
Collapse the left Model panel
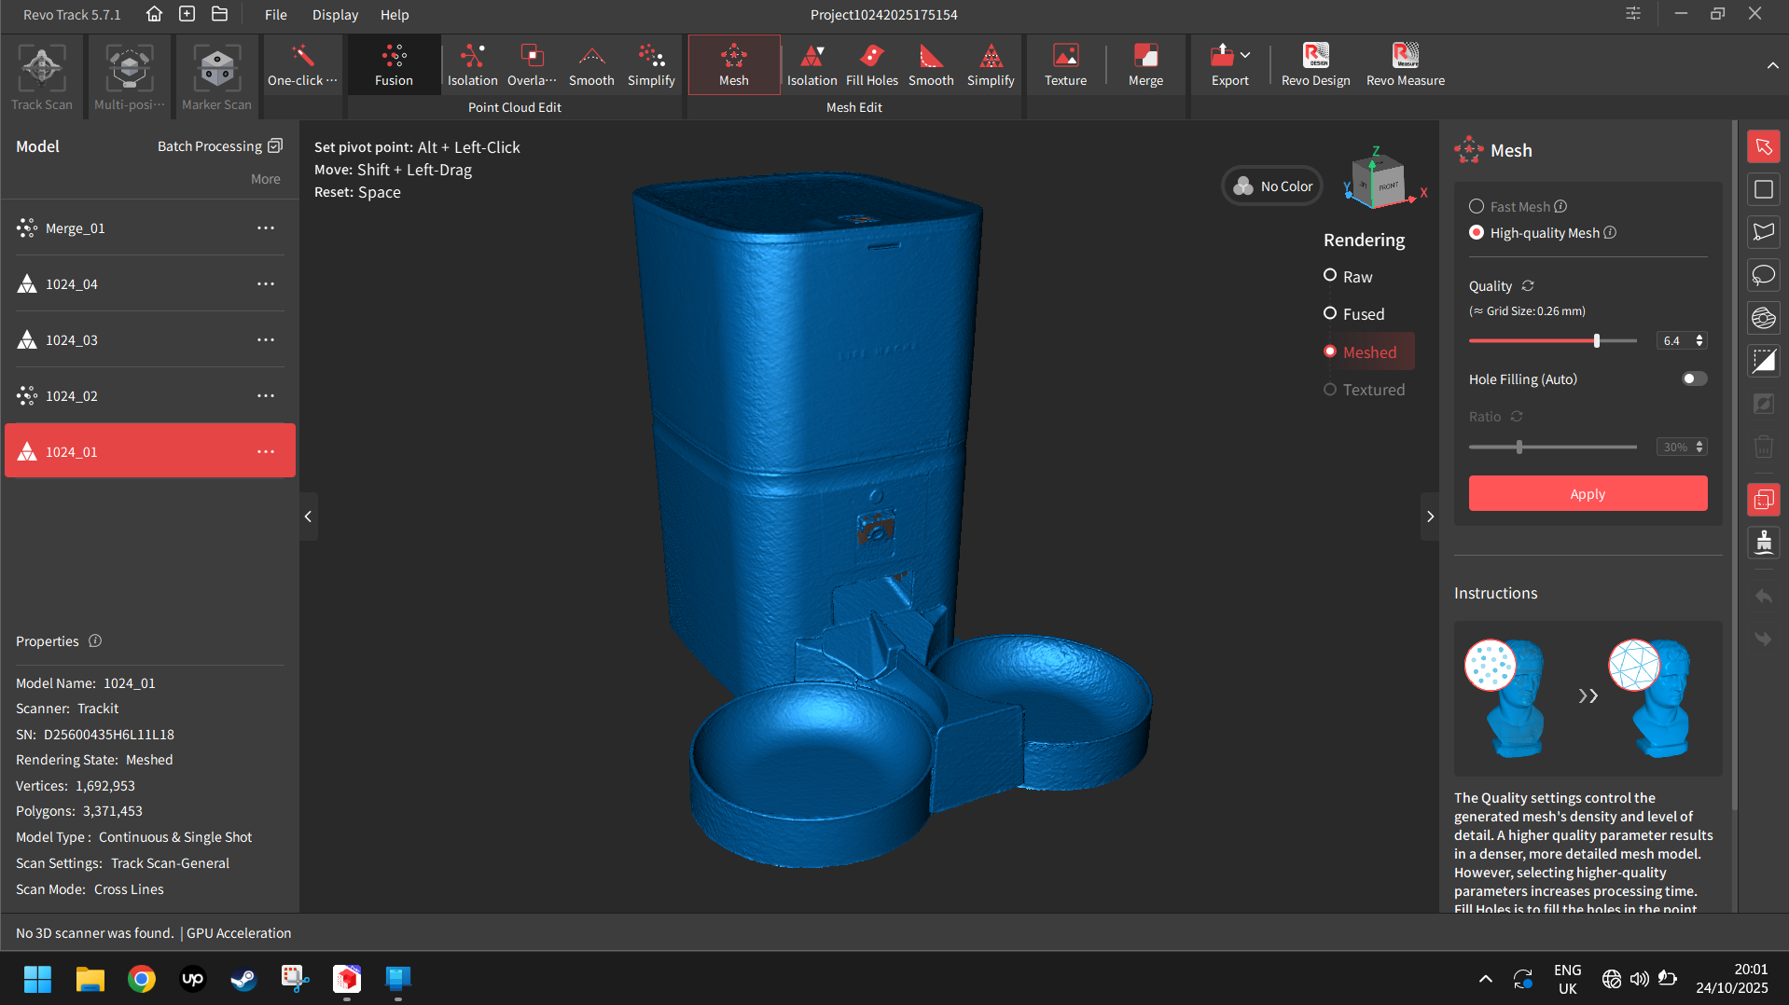pos(308,516)
